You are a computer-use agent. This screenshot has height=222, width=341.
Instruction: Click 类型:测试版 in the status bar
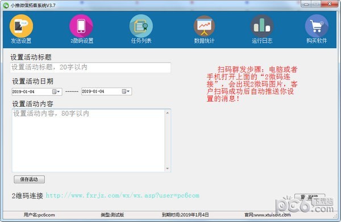coord(112,215)
